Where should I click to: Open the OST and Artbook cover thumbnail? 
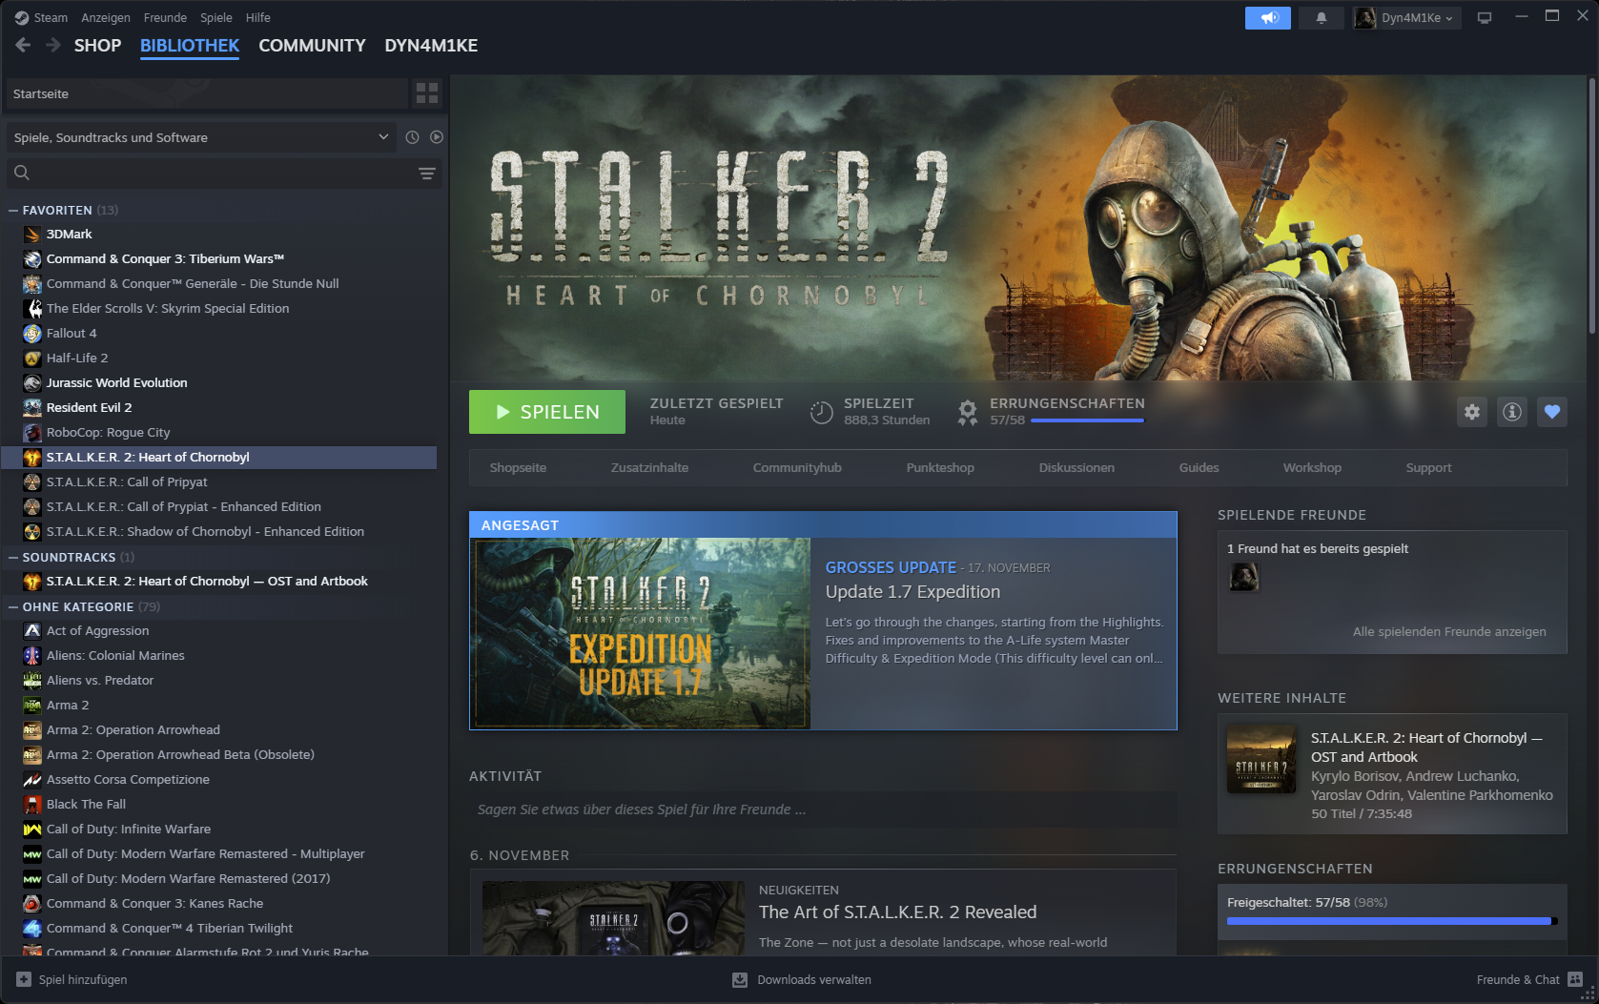click(x=1261, y=759)
